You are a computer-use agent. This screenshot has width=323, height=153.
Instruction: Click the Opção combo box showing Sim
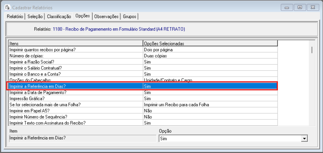coord(230,139)
